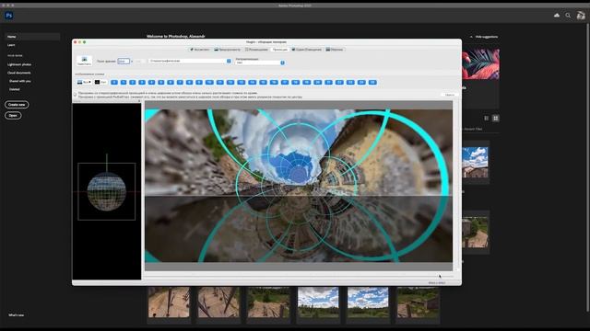Screen dimensions: 590x331
Task: Open the first bottom-row recent file thumbnail
Action: (169, 302)
